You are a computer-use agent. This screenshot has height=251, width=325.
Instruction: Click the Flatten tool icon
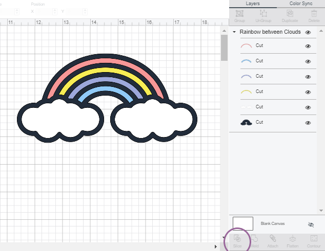click(x=293, y=239)
